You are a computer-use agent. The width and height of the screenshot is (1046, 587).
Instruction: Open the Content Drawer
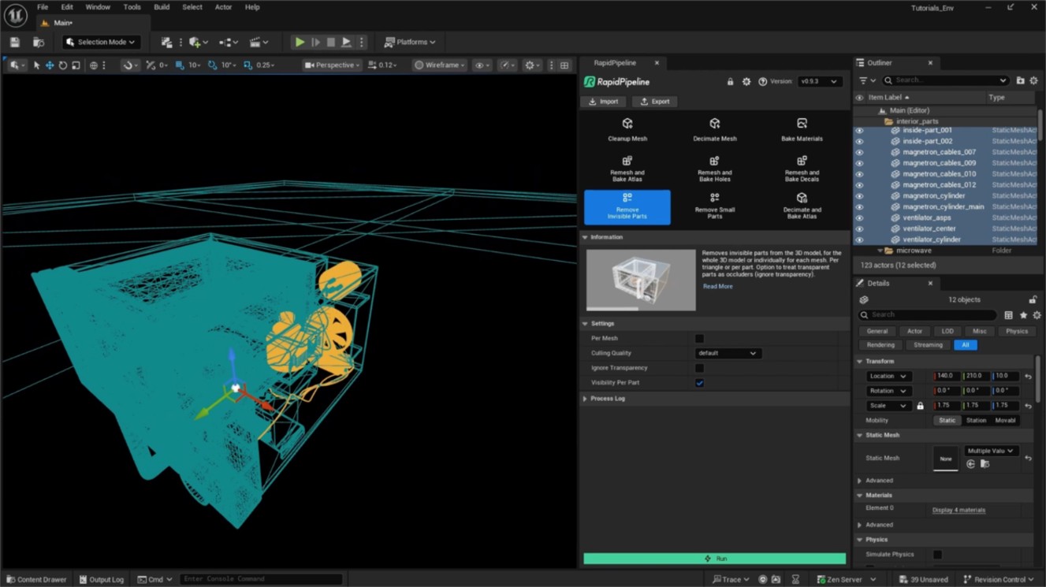[x=36, y=580]
